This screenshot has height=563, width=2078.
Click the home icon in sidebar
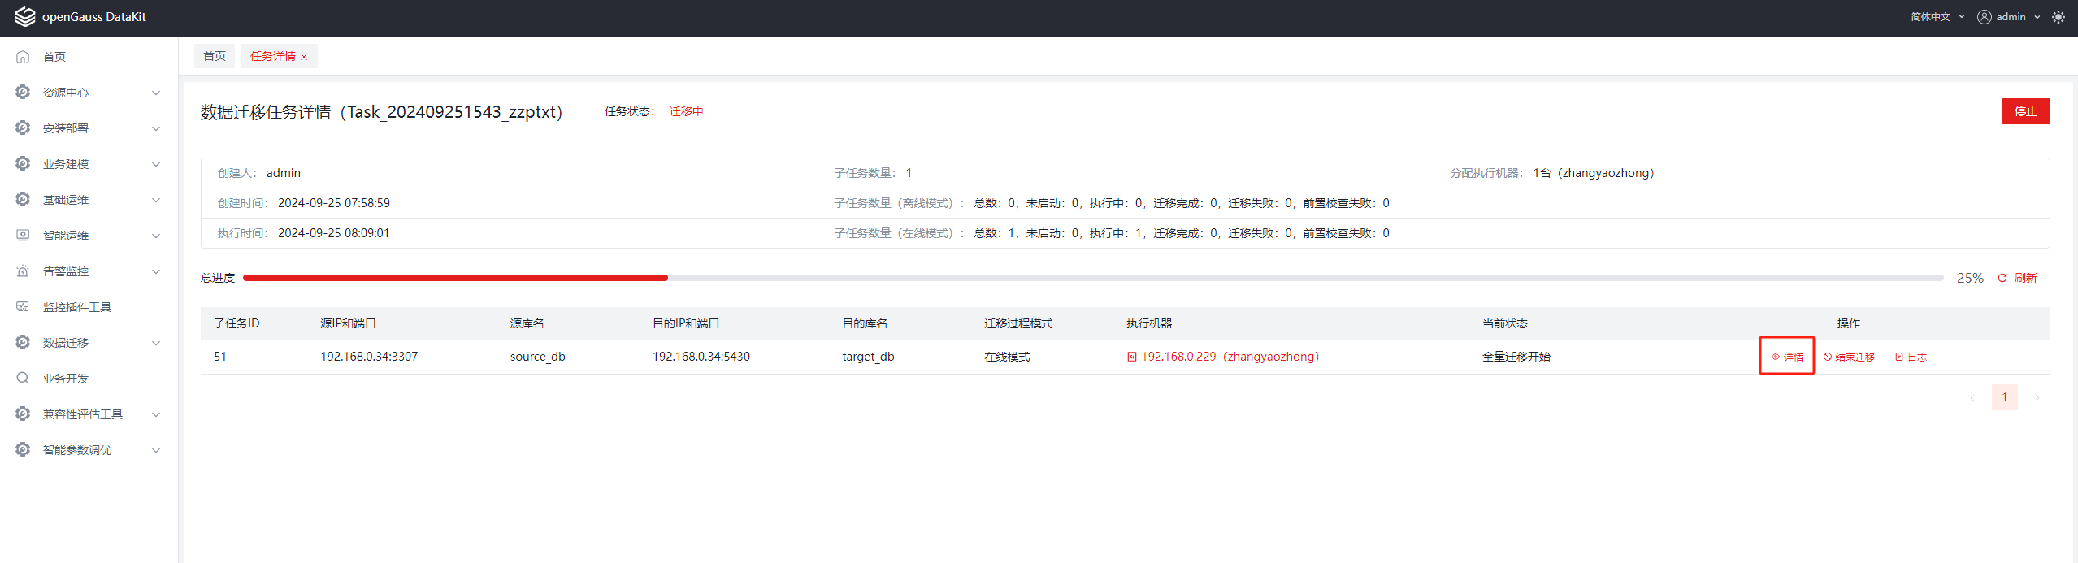point(23,57)
